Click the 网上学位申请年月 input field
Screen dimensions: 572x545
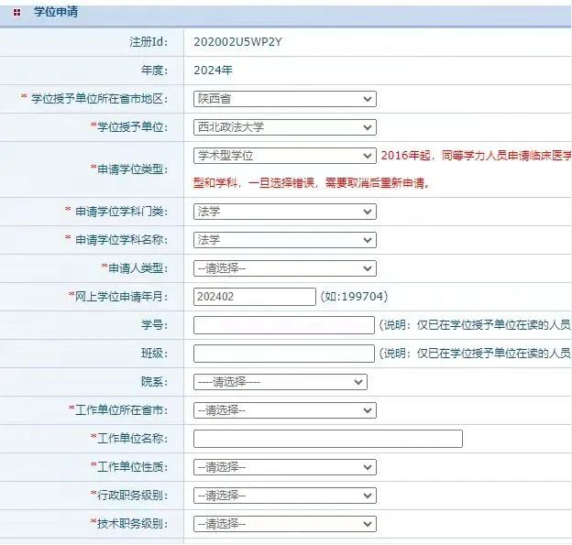(254, 297)
